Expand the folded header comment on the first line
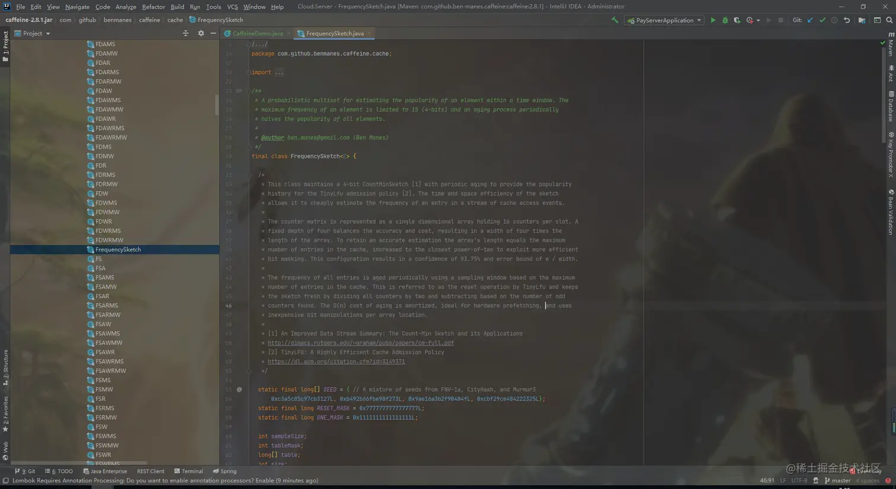 248,44
